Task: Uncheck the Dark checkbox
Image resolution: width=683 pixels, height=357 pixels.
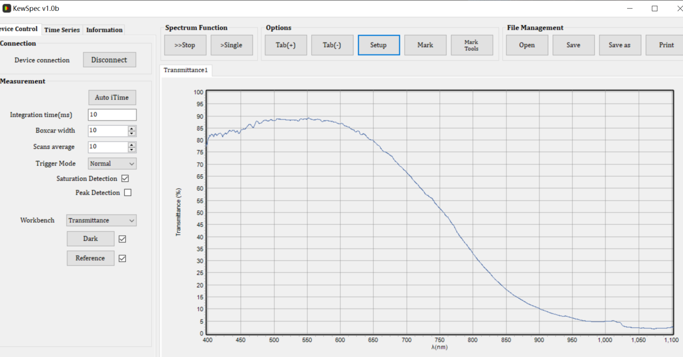Action: [122, 239]
